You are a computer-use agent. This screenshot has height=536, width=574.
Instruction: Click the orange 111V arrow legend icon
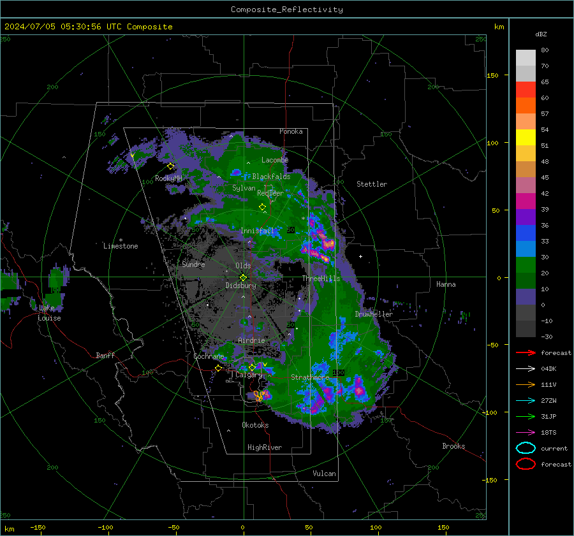[526, 384]
